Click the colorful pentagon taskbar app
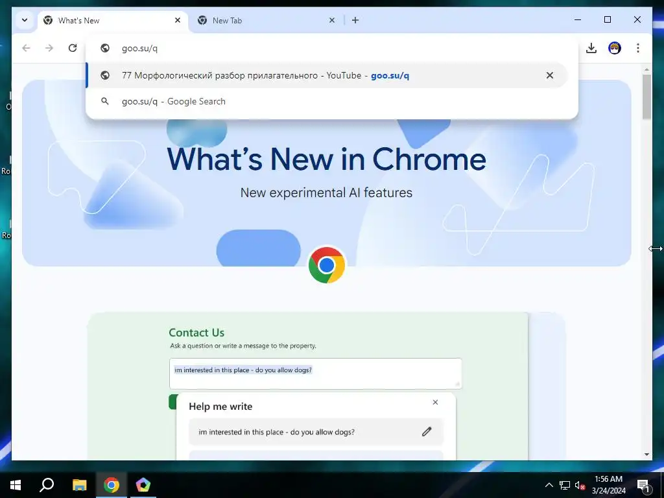This screenshot has height=498, width=664. point(143,485)
